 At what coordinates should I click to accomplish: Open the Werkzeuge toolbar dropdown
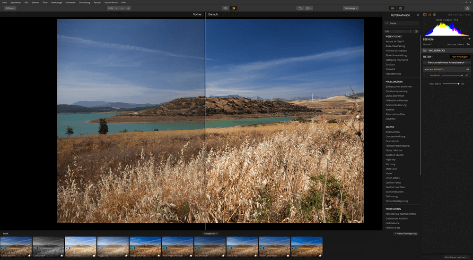[351, 8]
